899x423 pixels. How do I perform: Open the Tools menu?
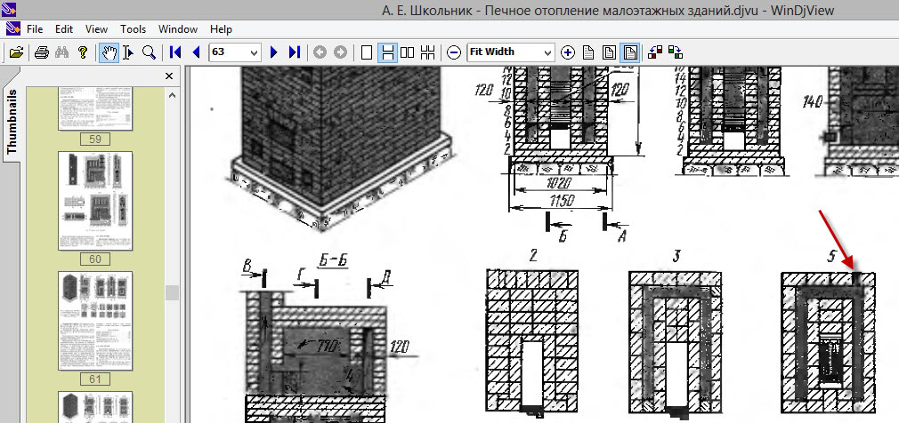[x=134, y=29]
